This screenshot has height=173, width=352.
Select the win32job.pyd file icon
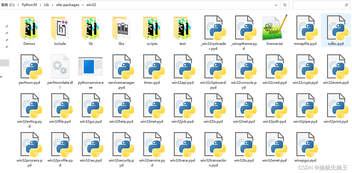pos(185,106)
